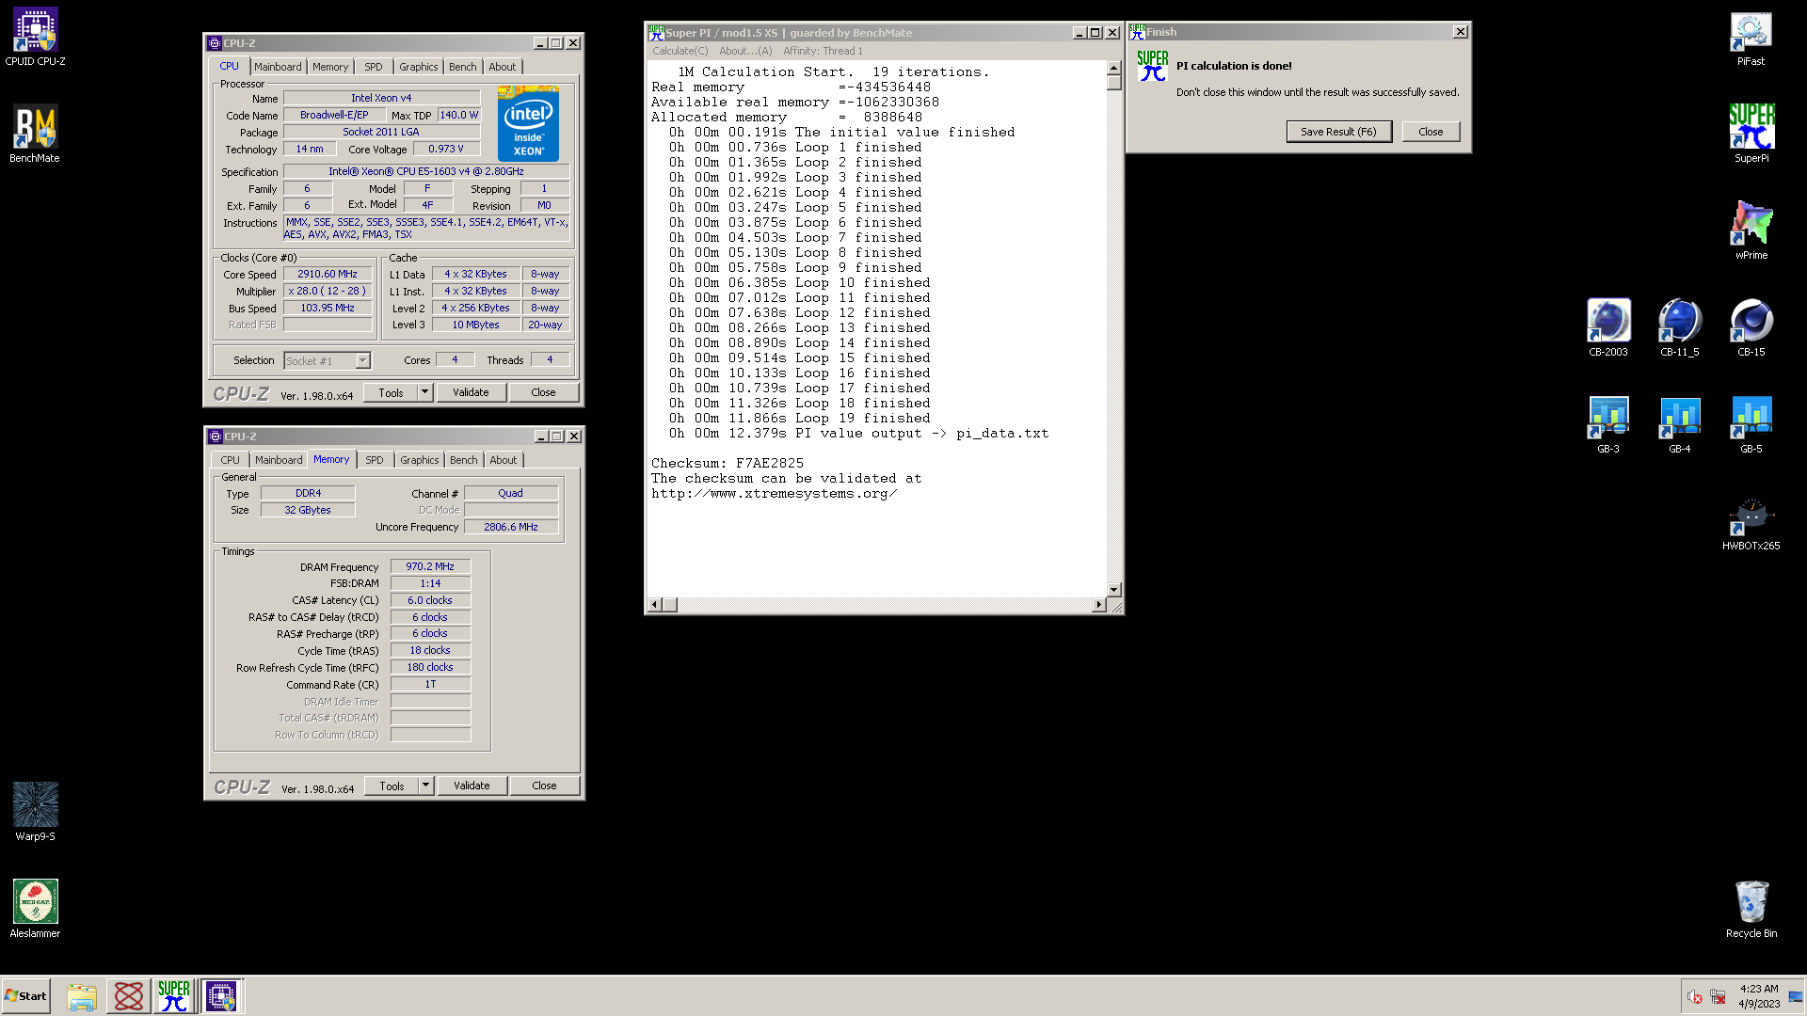Open the HWBOTx265 desktop icon
Image resolution: width=1807 pixels, height=1016 pixels.
tap(1751, 521)
